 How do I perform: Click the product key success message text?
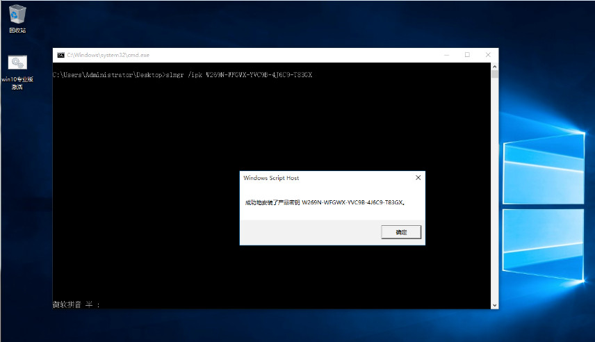pyautogui.click(x=325, y=202)
